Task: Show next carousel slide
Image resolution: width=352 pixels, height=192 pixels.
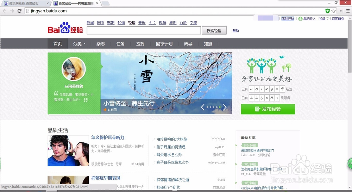Action: (225, 107)
